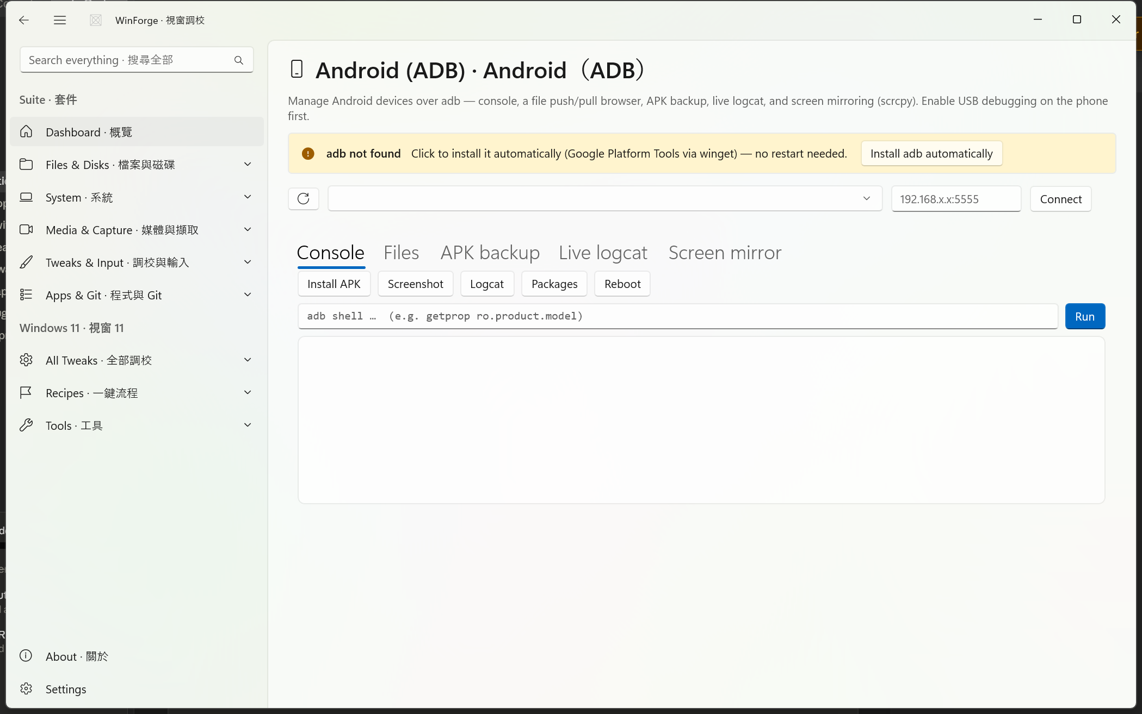Open the Live logcat tab
1142x714 pixels.
tap(603, 253)
